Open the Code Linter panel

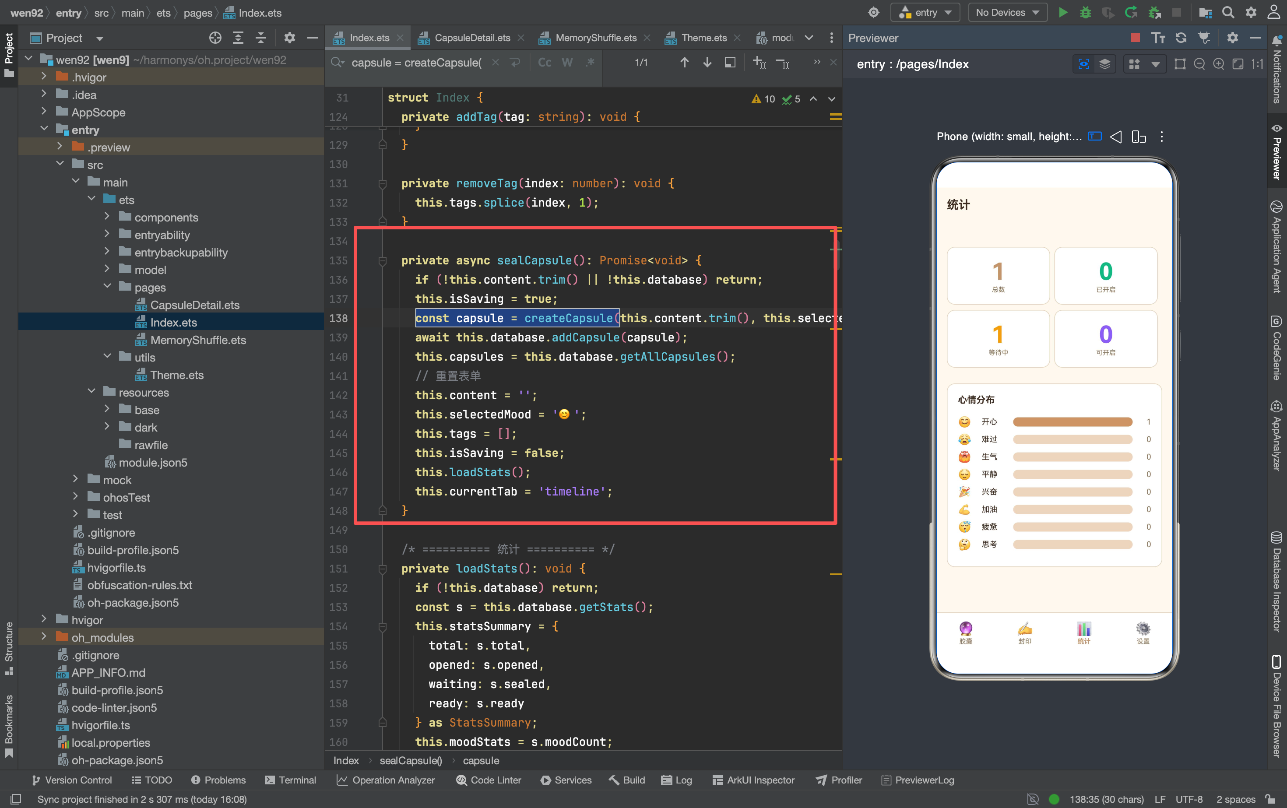489,780
